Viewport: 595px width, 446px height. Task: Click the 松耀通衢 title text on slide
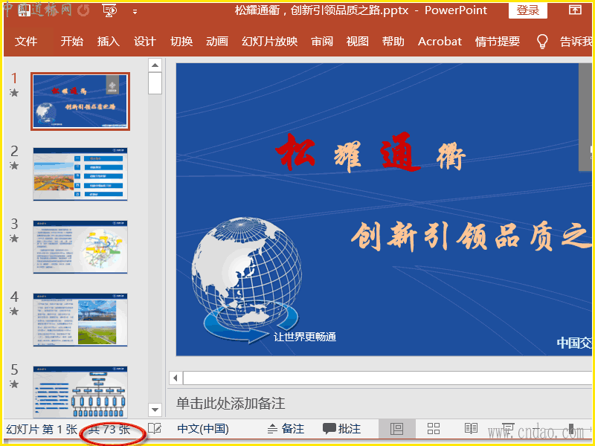pyautogui.click(x=370, y=152)
